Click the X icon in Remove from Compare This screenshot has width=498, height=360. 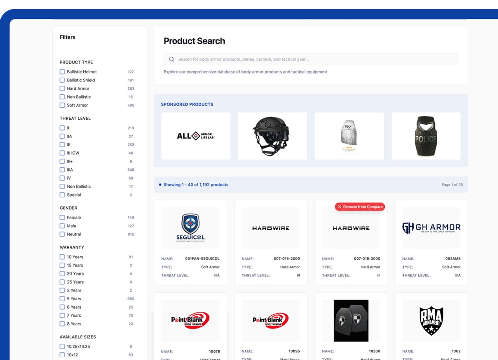[x=340, y=207]
